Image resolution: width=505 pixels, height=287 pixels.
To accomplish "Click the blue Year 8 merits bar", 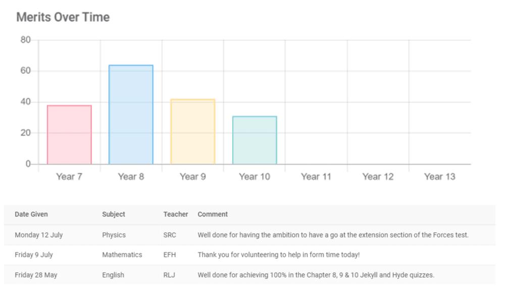I will tap(131, 115).
